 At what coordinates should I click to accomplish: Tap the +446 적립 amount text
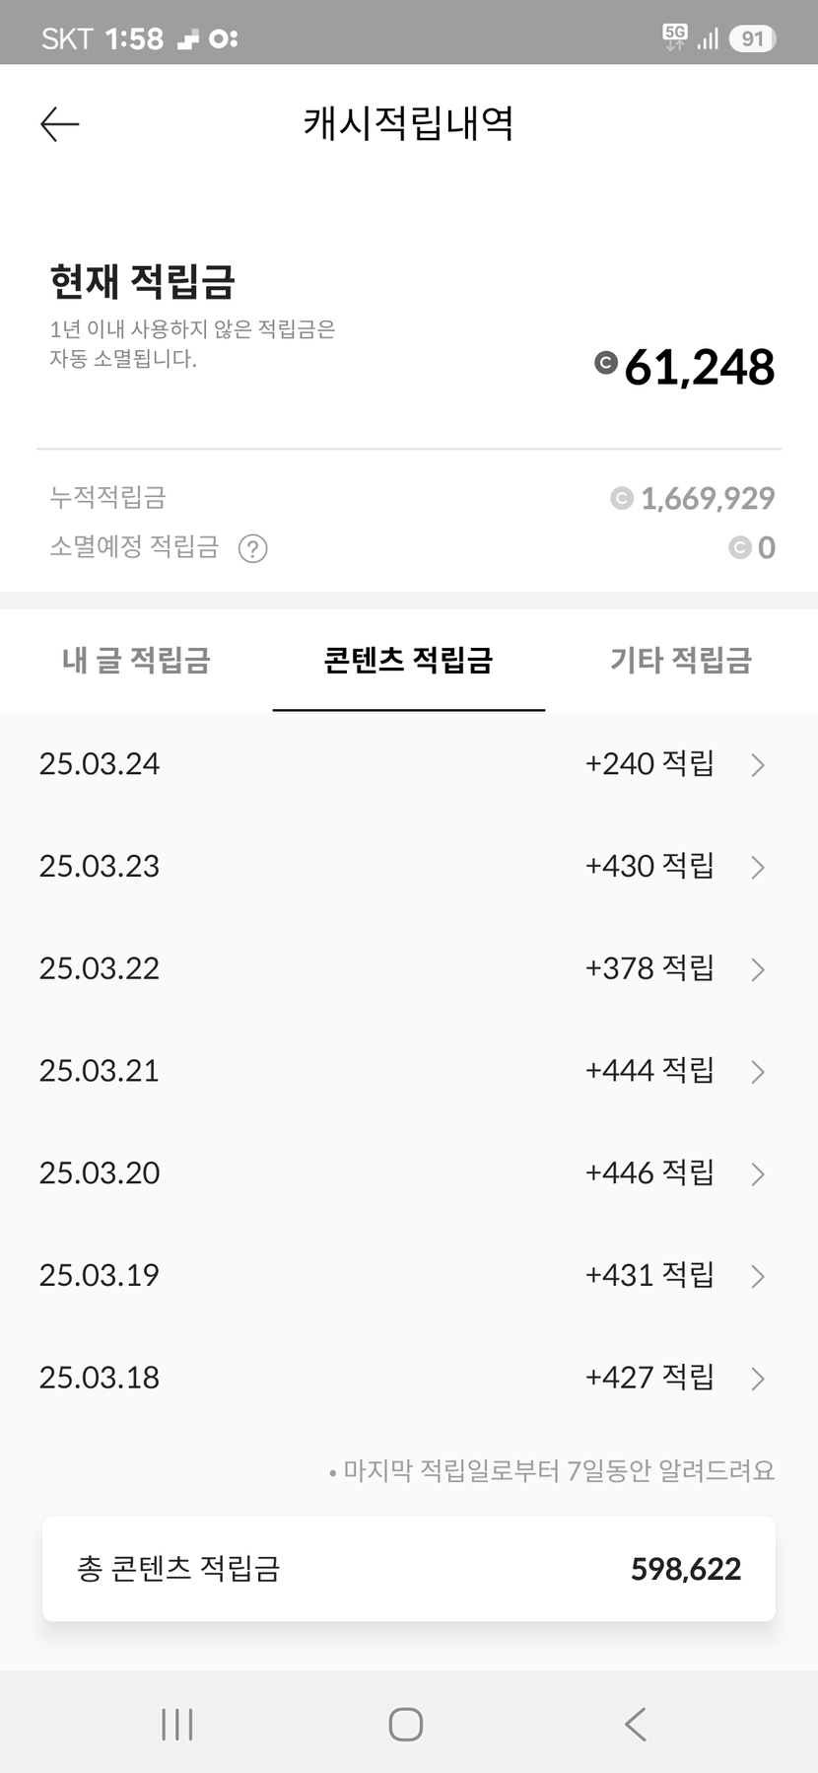649,1172
